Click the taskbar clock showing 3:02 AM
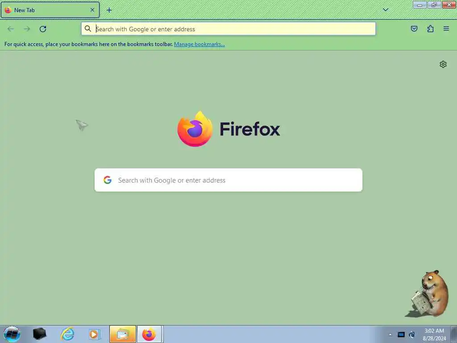The image size is (457, 343). coord(434,335)
